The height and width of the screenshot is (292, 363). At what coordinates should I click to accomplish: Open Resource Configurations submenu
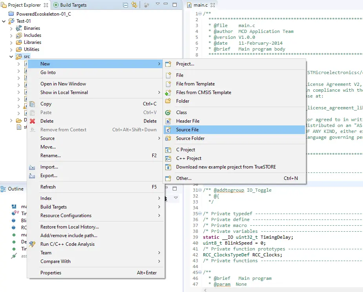[x=96, y=216]
